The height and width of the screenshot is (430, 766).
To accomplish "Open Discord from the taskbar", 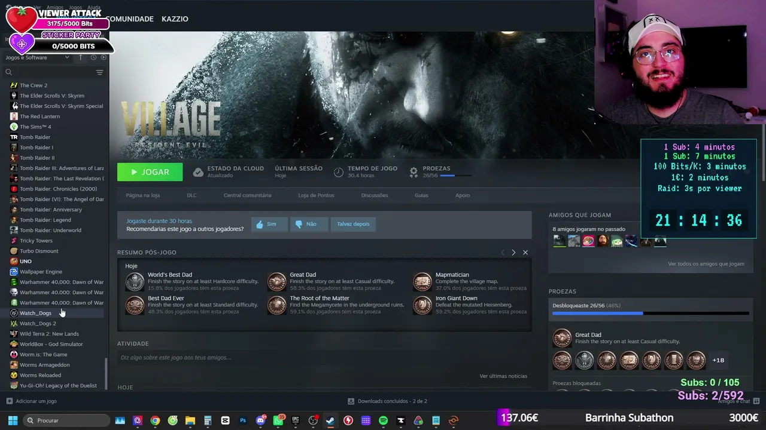I will (x=260, y=420).
